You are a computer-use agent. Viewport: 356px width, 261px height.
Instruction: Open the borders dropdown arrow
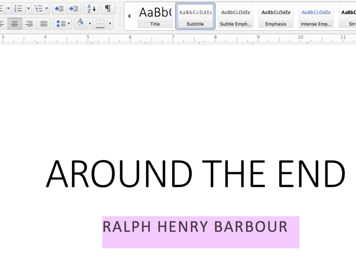110,23
